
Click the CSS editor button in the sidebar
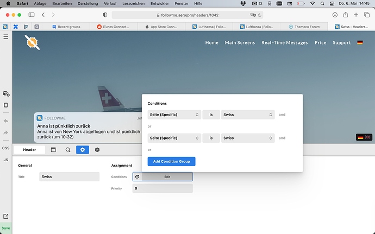(6, 148)
